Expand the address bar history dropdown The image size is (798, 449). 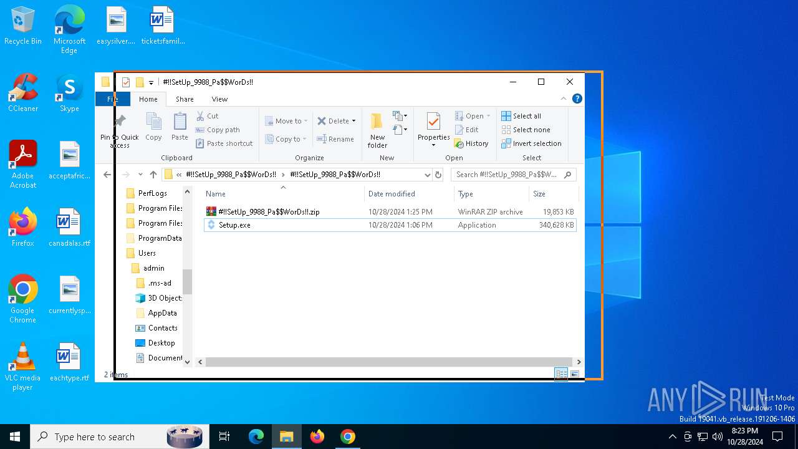coord(427,175)
